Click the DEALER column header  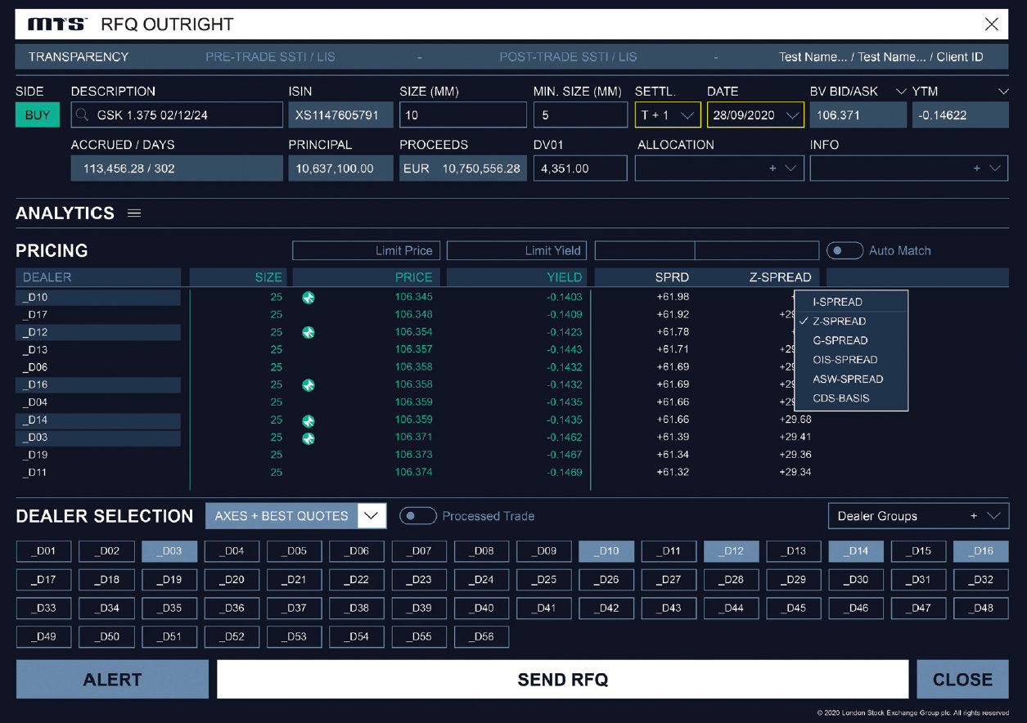coord(98,277)
